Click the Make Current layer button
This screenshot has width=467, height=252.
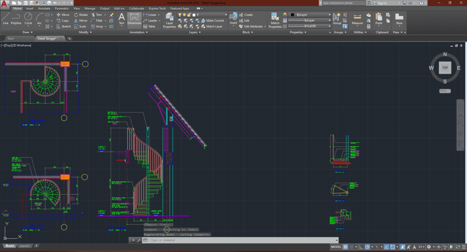(x=213, y=20)
